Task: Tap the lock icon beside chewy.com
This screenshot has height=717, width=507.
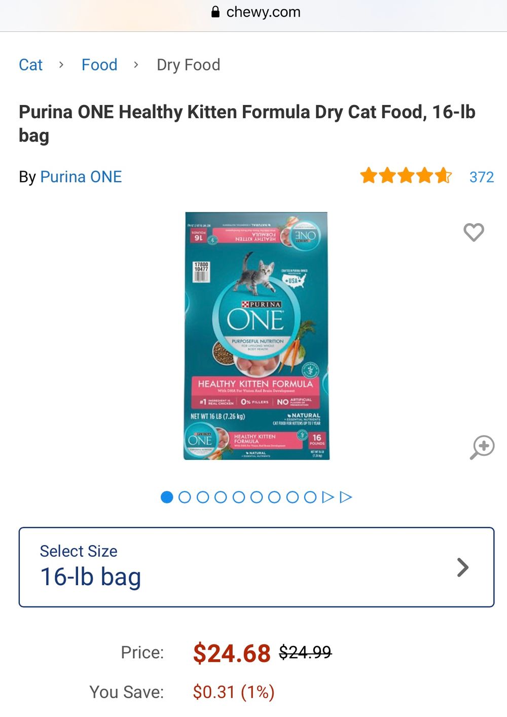Action: click(215, 12)
